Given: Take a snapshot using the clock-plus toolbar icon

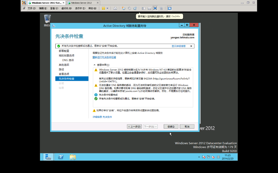Looking at the screenshot, I should [124, 8].
